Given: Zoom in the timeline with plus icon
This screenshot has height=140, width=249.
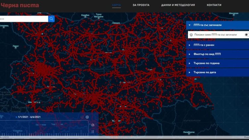Looking at the screenshot, I should [87, 117].
